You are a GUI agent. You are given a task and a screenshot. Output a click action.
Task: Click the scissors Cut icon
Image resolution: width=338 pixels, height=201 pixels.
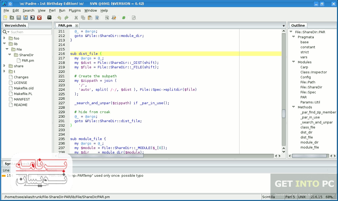coord(76,18)
